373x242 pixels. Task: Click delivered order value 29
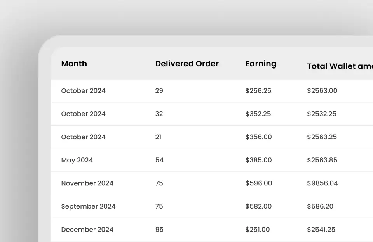(x=159, y=91)
